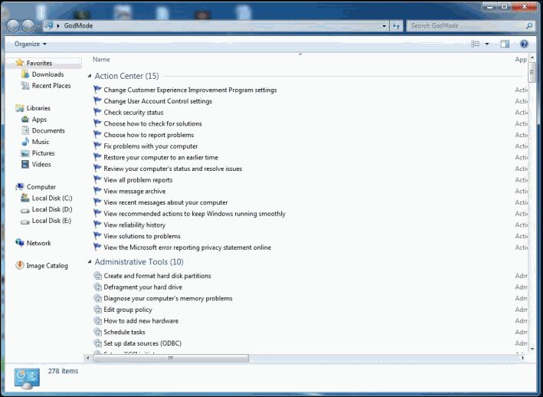
Task: Open address bar history dropdown arrow
Action: tap(384, 26)
